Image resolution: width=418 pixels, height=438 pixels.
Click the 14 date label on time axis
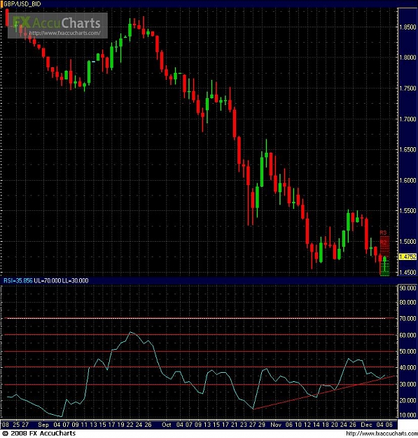tap(316, 425)
